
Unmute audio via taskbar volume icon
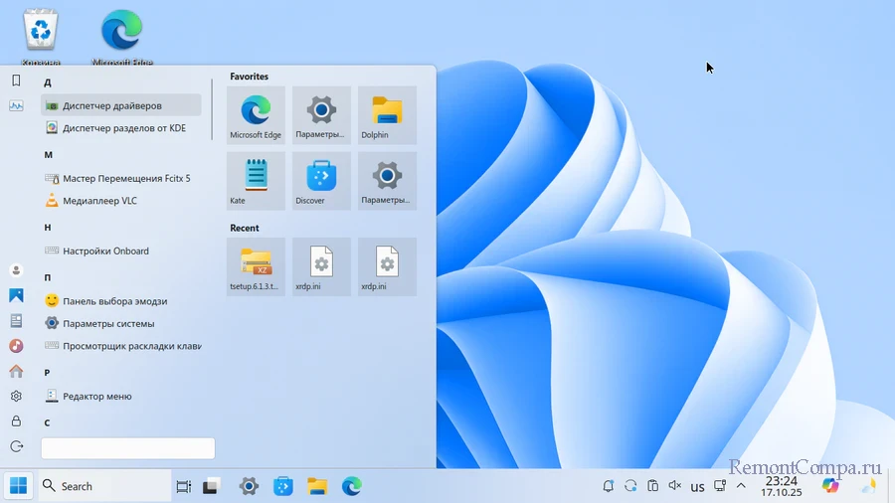click(675, 486)
